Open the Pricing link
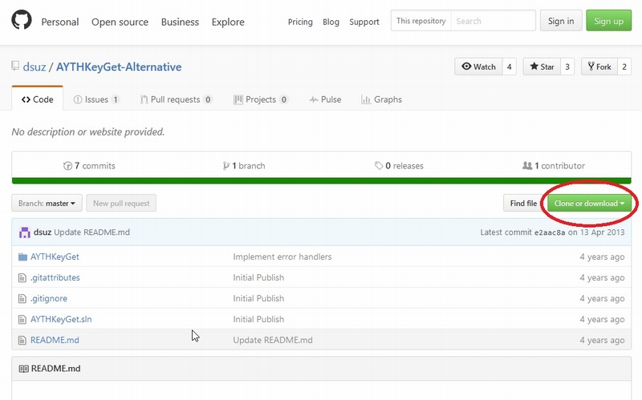 (x=300, y=22)
